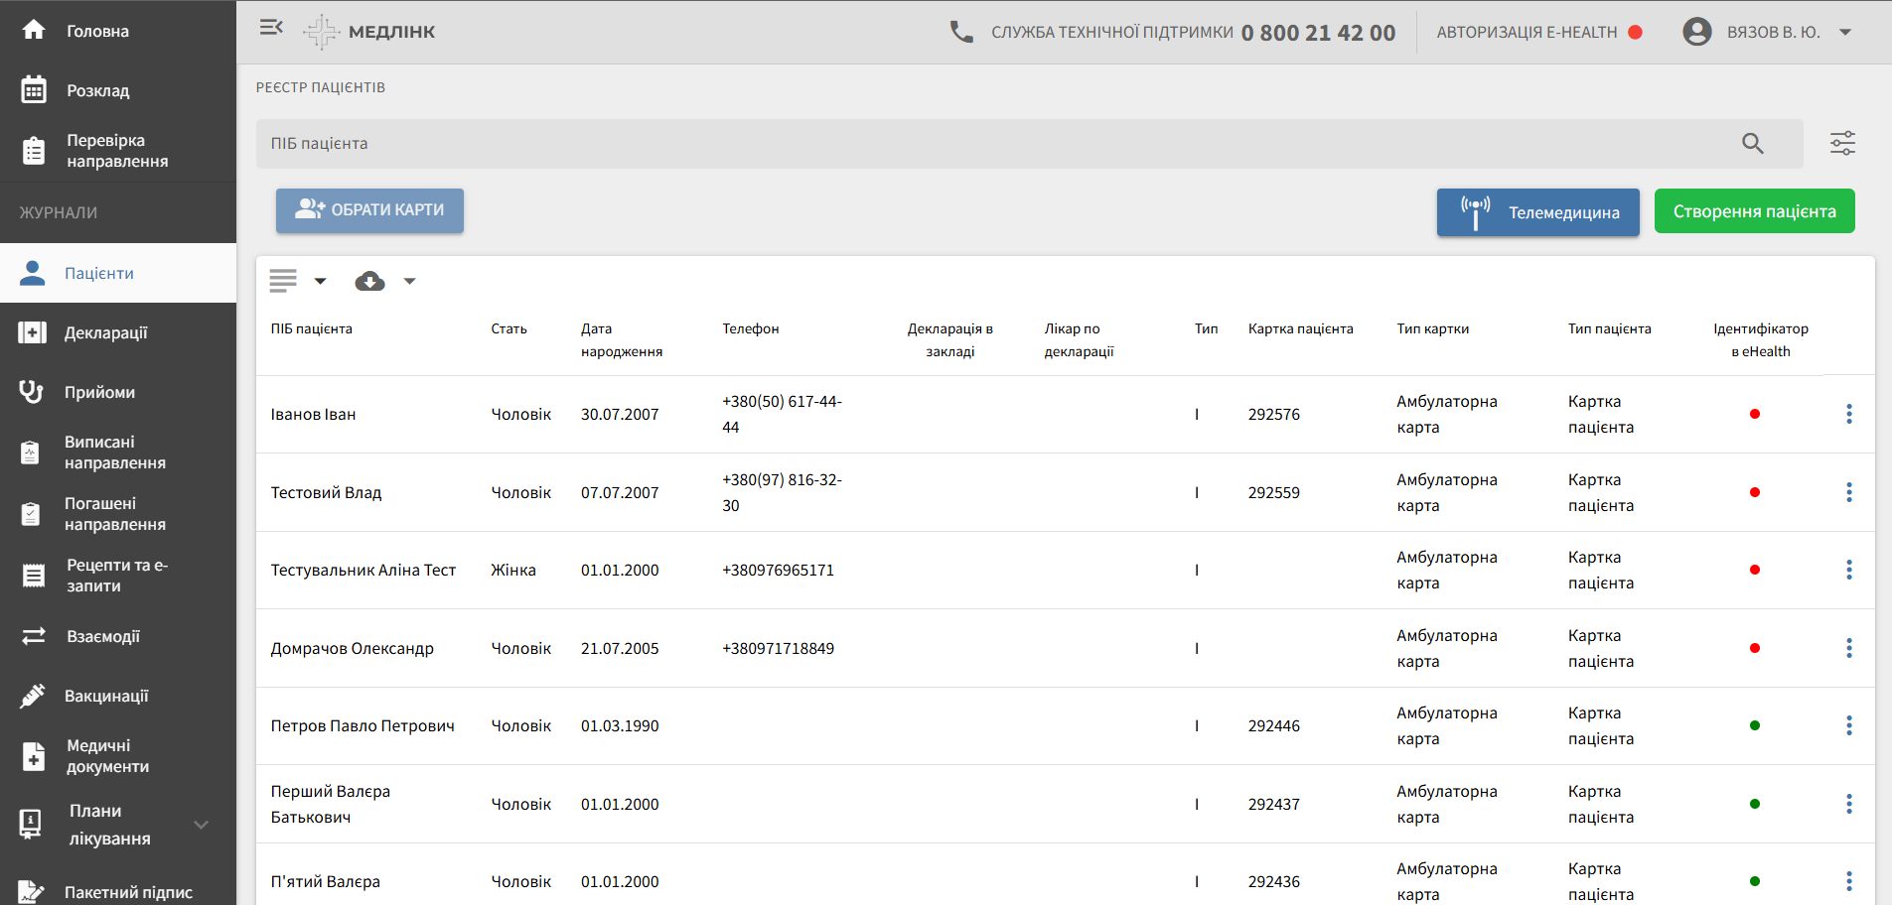This screenshot has height=905, width=1892.
Task: Go to Розклад in the sidebar
Action: [x=97, y=90]
